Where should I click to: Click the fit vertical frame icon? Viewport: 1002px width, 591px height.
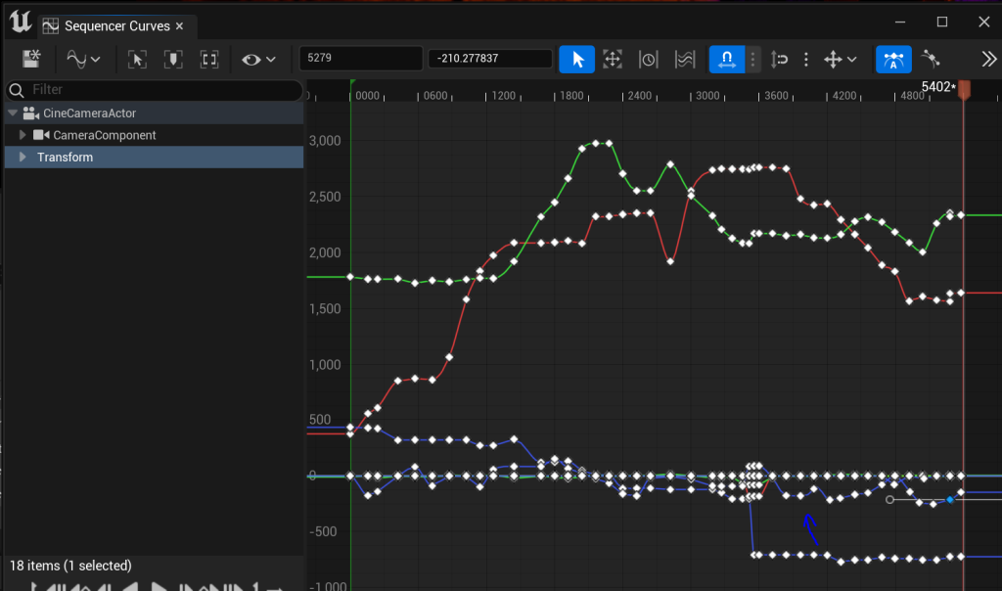coord(173,59)
